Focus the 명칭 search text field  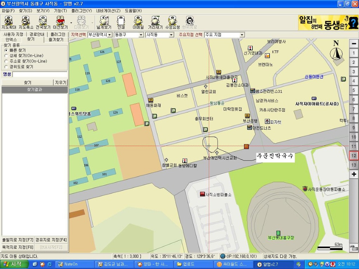tap(40, 74)
